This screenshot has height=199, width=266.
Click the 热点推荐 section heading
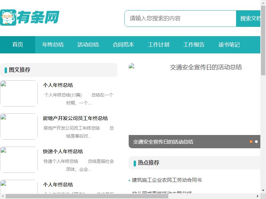149,163
